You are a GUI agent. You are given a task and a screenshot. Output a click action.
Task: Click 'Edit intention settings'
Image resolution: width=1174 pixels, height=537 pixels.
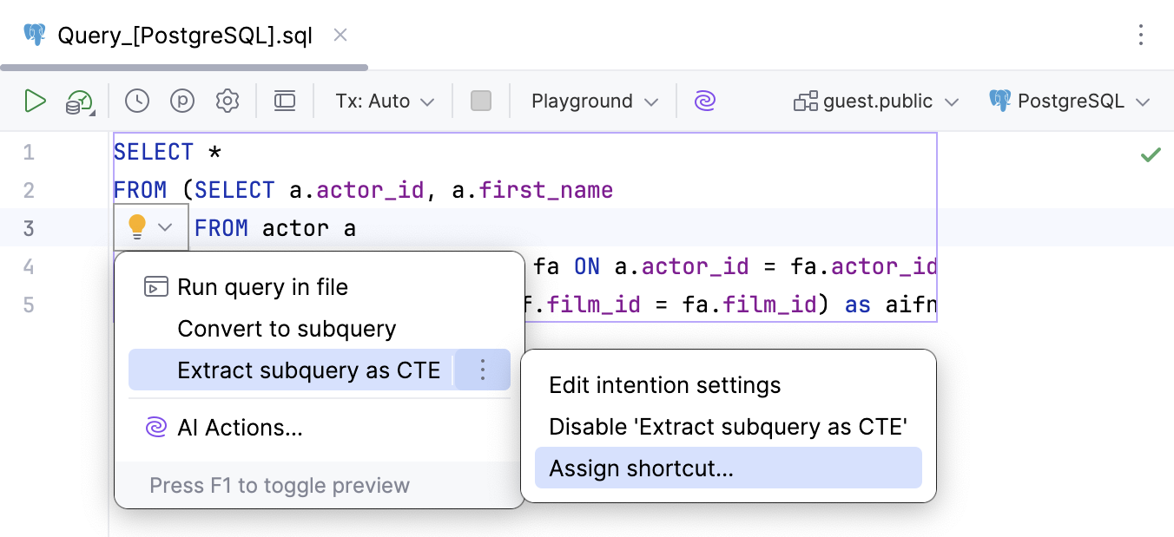point(665,384)
